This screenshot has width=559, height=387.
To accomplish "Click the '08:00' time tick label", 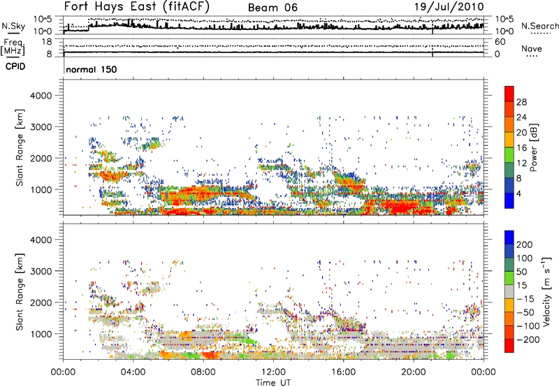I will pos(203,372).
